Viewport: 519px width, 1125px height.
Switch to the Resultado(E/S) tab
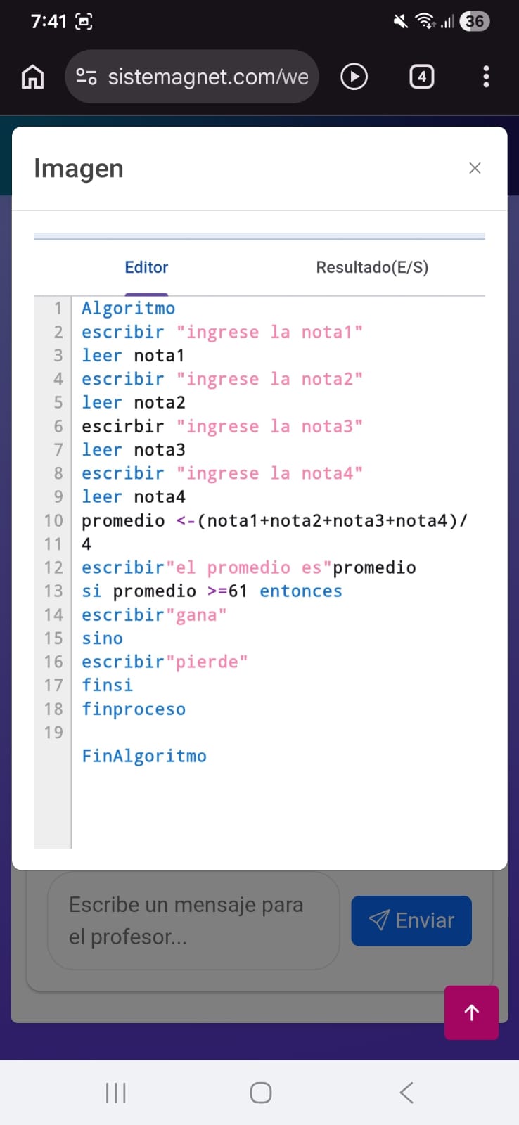pyautogui.click(x=372, y=267)
